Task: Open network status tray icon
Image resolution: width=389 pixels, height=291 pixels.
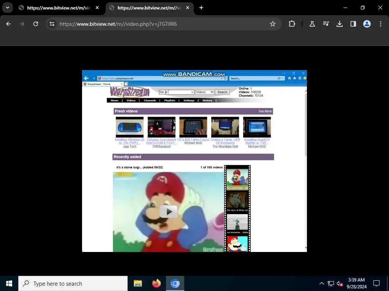Action: (x=331, y=283)
